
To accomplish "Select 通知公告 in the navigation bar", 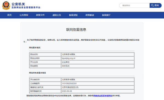I will point(57,15).
